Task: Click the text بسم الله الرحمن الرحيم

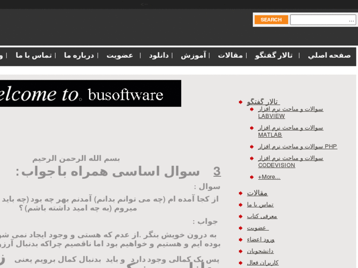Action: click(76, 158)
